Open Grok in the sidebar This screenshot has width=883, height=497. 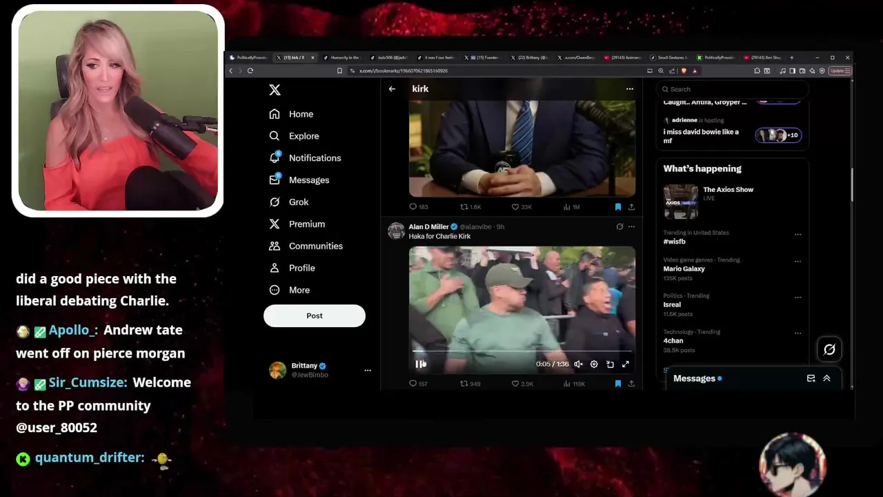tap(289, 202)
